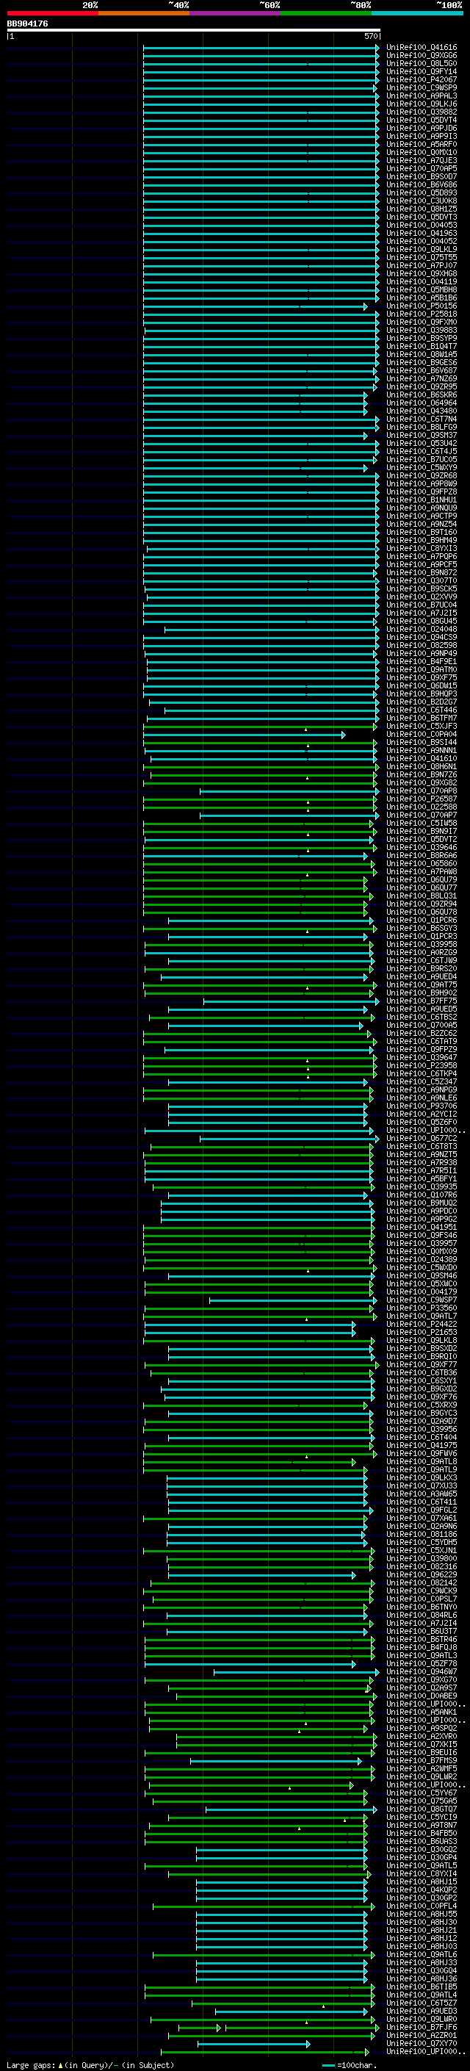Select hit UniRef100_Q9LKJ6
The width and height of the screenshot is (470, 2071).
(422, 104)
